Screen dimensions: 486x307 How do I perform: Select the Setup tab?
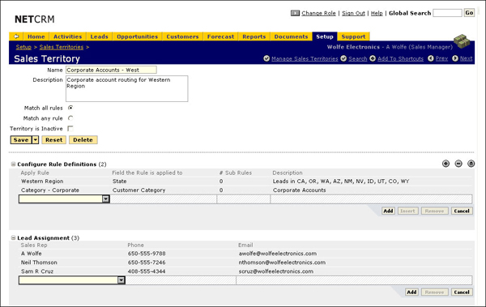pyautogui.click(x=325, y=36)
